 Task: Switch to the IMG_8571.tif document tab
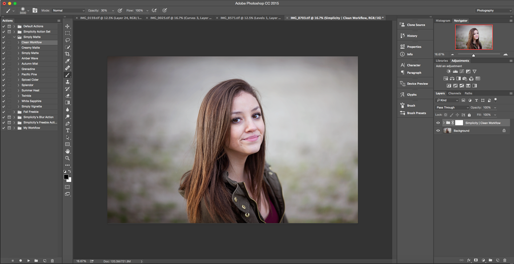coord(251,18)
